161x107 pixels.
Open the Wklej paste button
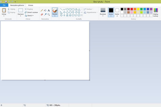4,12
